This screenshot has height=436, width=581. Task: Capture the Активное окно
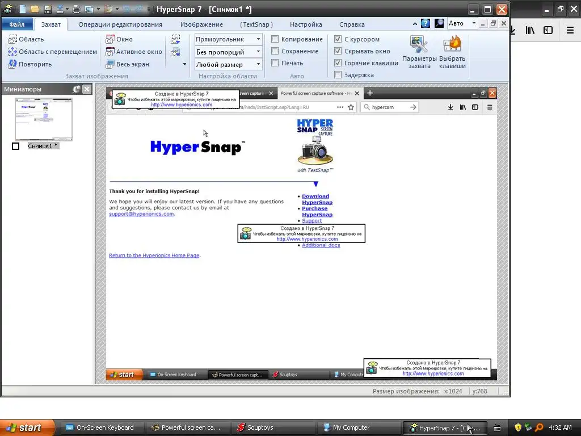pos(134,52)
